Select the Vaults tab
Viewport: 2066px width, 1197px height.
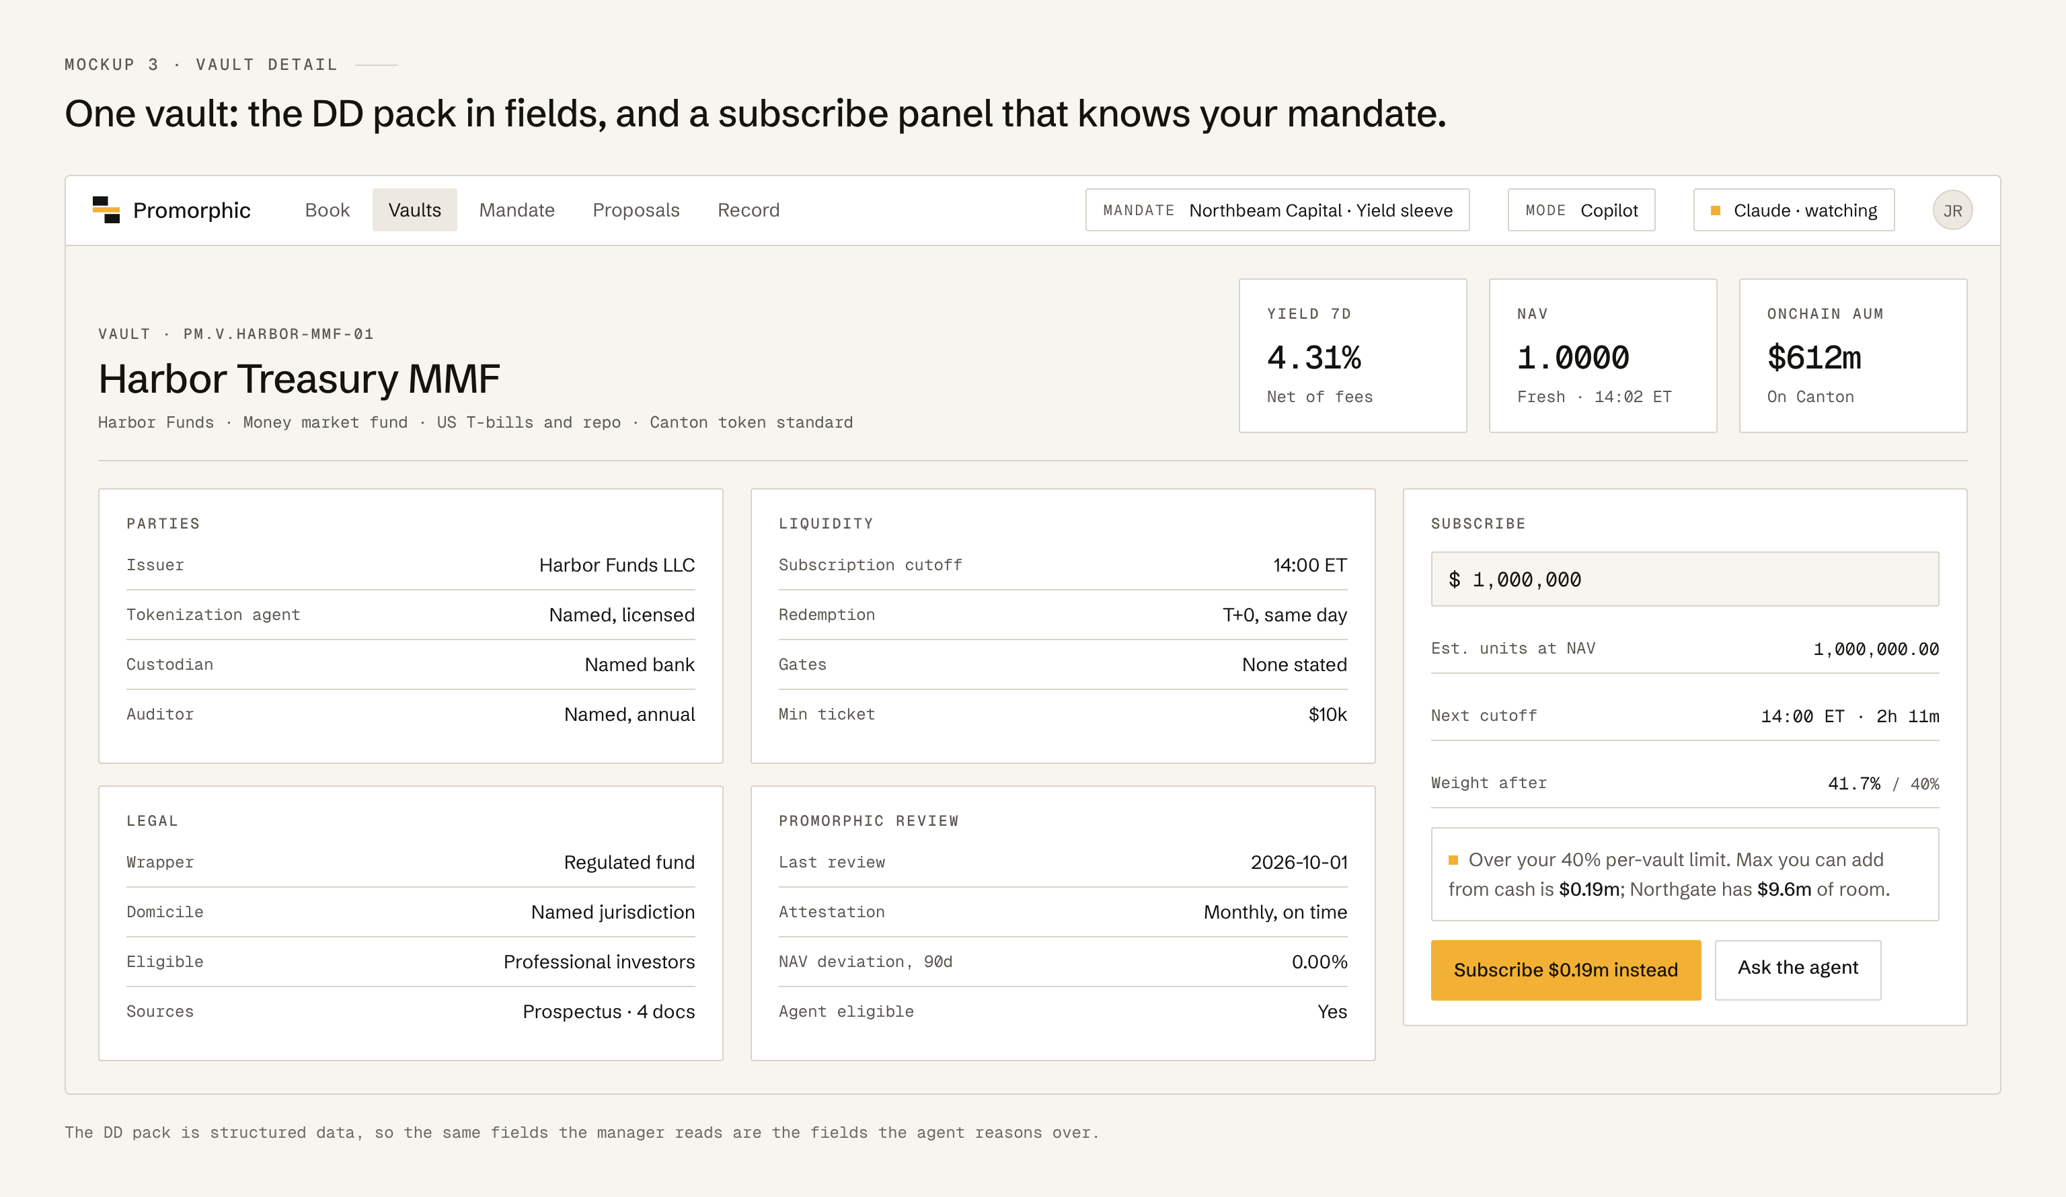tap(414, 210)
